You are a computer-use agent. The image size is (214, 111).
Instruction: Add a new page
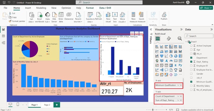(57, 105)
